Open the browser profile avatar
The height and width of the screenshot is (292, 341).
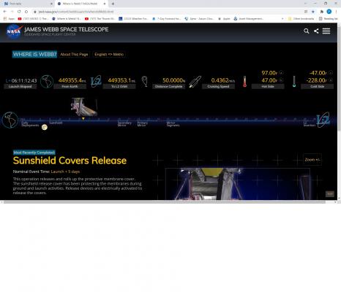coord(329,12)
